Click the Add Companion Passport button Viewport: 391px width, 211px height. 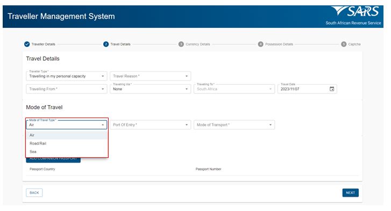(x=53, y=160)
